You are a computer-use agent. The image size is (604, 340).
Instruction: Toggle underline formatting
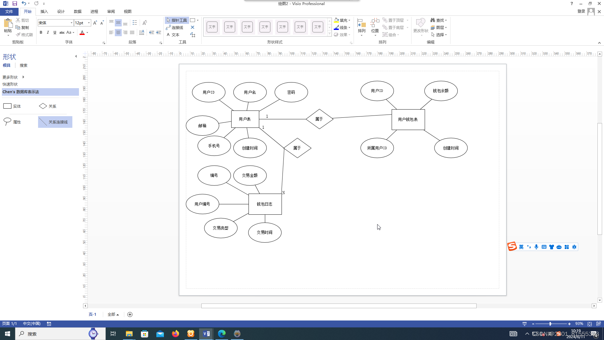[x=55, y=32]
